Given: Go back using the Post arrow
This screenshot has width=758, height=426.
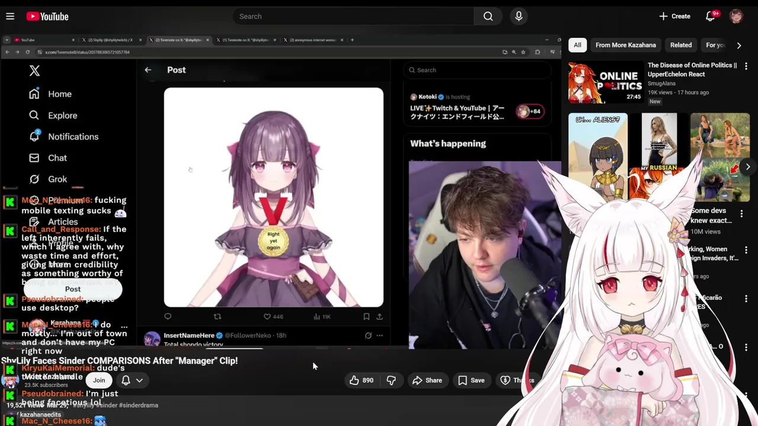Looking at the screenshot, I should (x=148, y=70).
